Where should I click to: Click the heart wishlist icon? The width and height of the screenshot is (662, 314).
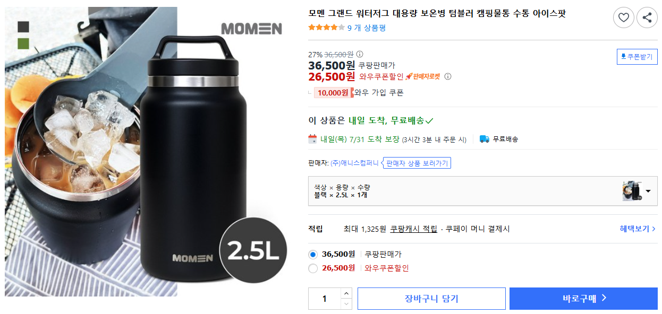(624, 18)
